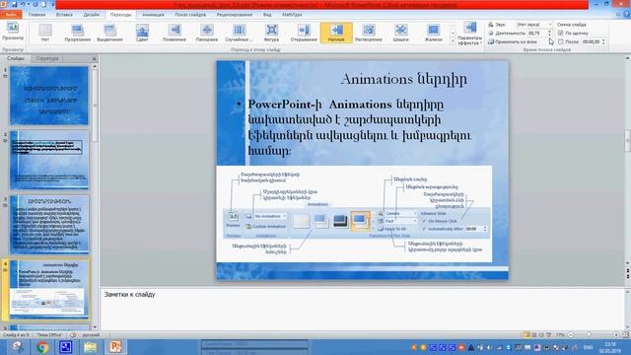631x355 pixels.
Task: Select the Фигура shape transition
Action: coord(272,33)
